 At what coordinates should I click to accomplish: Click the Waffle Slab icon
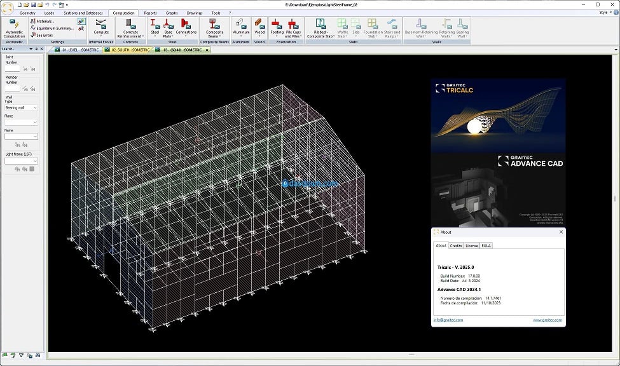[342, 24]
